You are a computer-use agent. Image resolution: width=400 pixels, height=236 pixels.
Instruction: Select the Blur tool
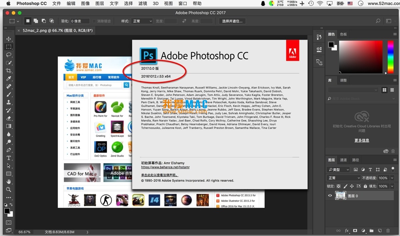(x=9, y=134)
